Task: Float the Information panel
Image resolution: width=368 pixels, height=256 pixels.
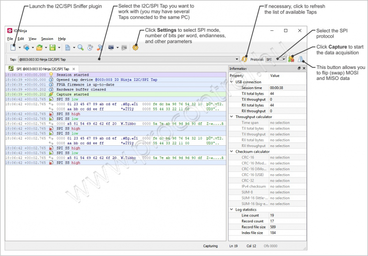Action: (x=299, y=68)
